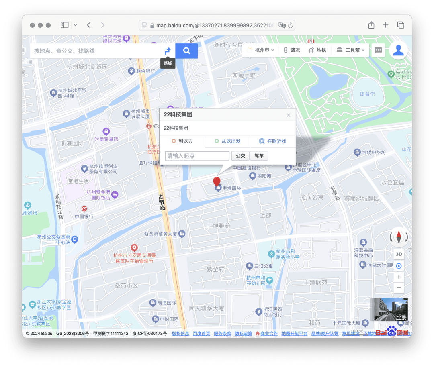434x367 pixels.
Task: Open the feedback message bubble icon
Action: point(378,50)
